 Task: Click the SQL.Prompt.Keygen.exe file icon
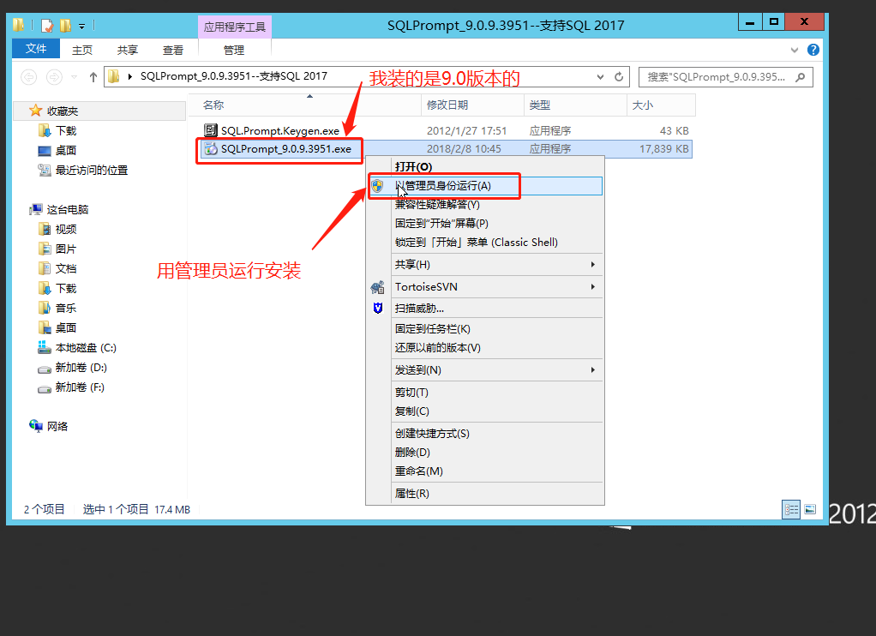[211, 130]
